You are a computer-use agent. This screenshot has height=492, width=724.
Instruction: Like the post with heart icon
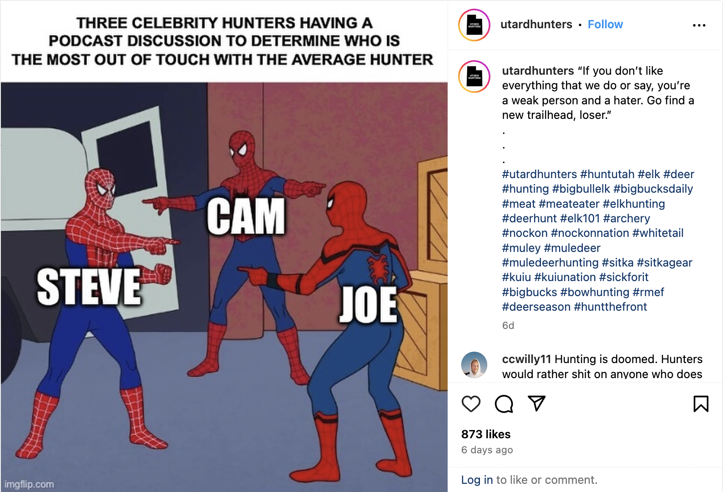(x=471, y=404)
